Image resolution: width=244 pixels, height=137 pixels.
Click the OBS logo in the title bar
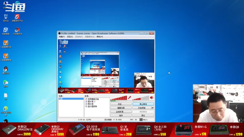(x=59, y=33)
